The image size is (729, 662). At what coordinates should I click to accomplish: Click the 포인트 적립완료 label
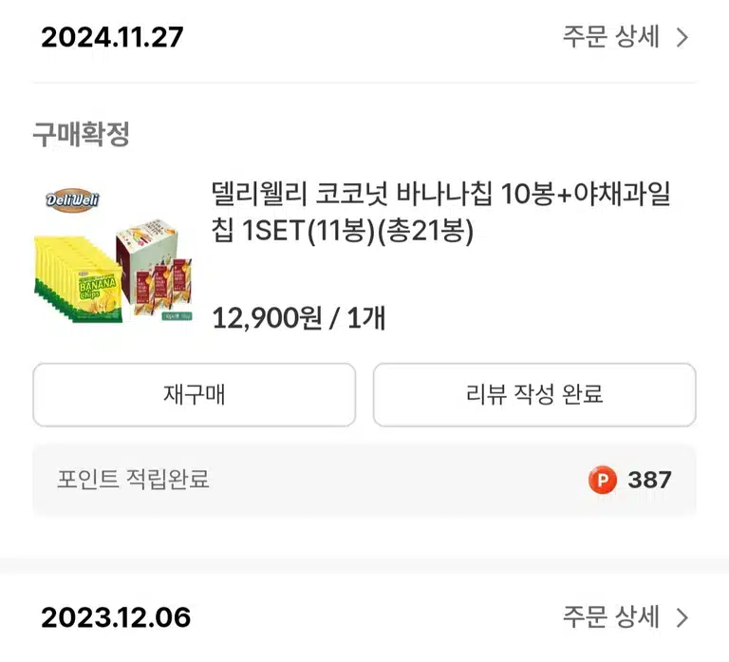pos(133,480)
